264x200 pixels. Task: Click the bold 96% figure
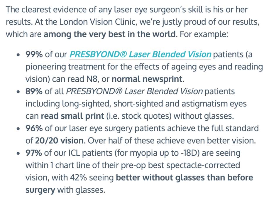tap(34, 128)
